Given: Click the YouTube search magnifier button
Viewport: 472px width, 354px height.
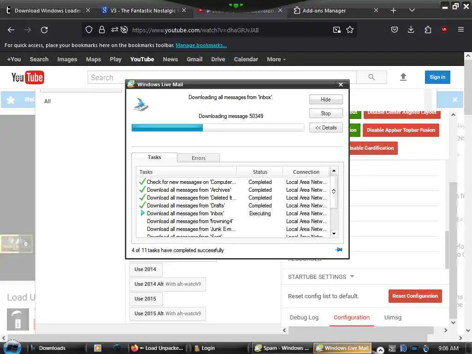Looking at the screenshot, I should [x=372, y=77].
